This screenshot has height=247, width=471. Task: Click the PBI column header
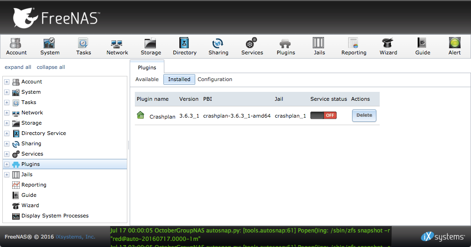tap(207, 99)
